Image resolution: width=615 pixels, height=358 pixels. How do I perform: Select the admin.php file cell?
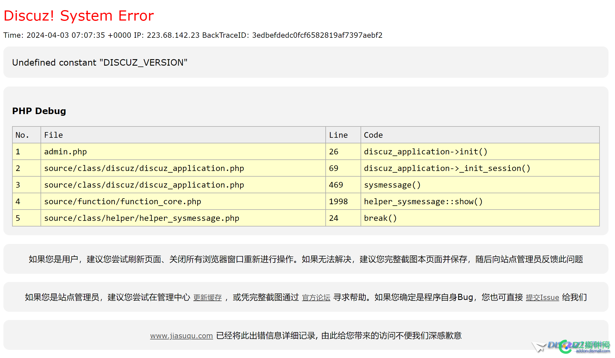click(183, 152)
